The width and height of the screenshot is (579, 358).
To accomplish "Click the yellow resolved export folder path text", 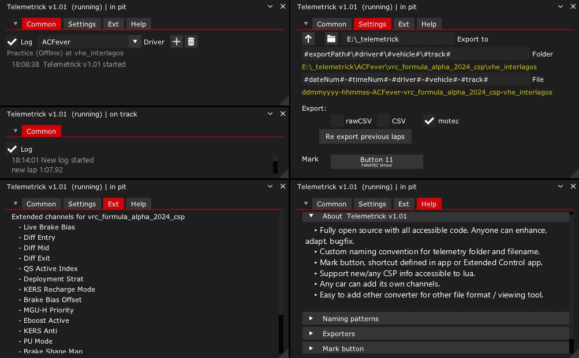I will tap(419, 67).
